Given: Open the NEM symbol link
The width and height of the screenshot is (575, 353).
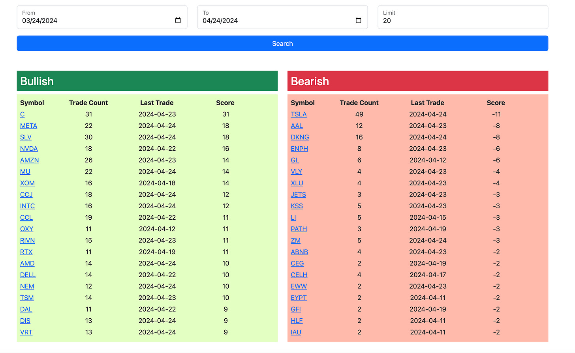Looking at the screenshot, I should (27, 286).
